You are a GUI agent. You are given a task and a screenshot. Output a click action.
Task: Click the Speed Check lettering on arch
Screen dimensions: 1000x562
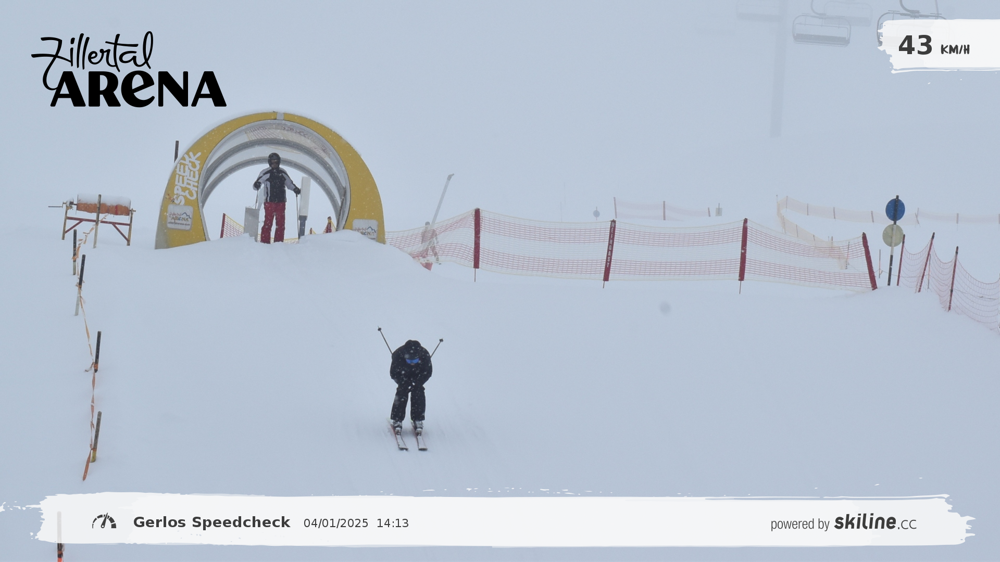click(x=186, y=178)
